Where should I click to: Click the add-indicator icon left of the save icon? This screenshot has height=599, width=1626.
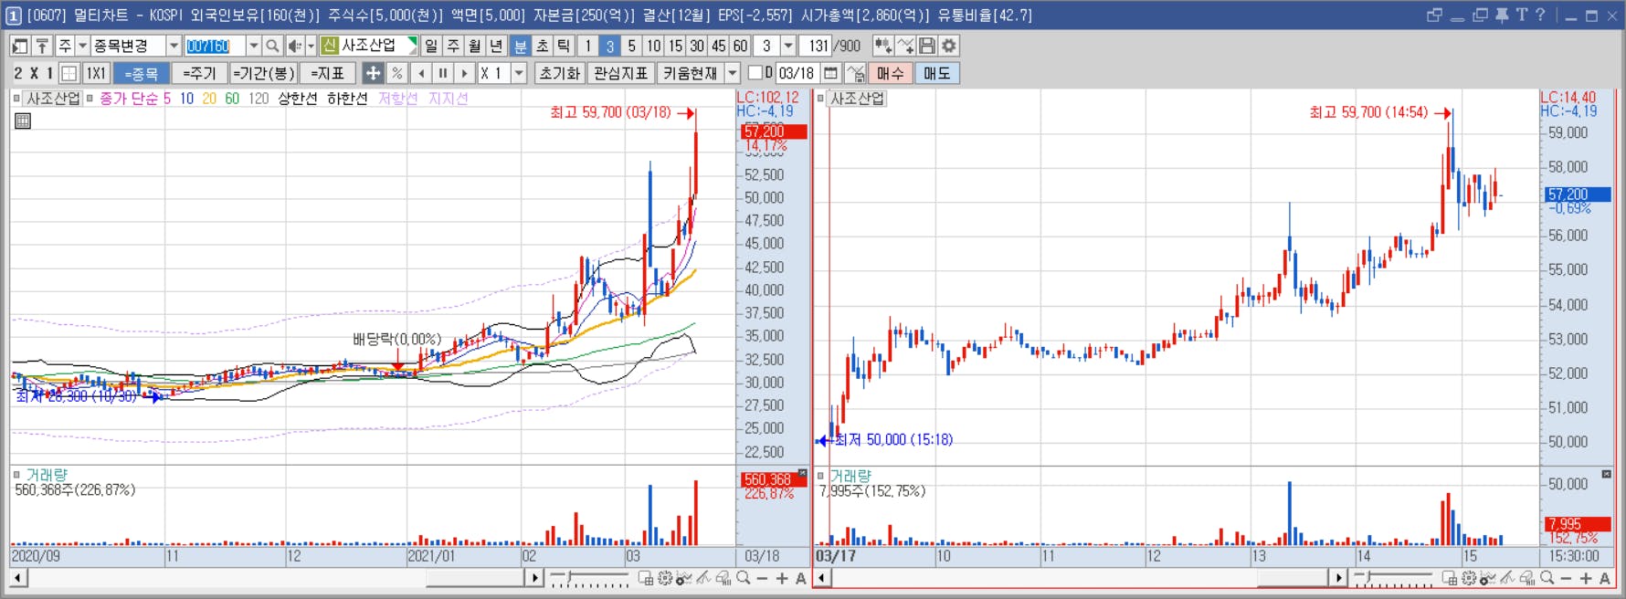(x=905, y=46)
